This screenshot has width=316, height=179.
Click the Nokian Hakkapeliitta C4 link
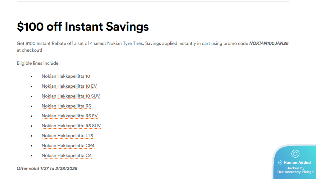(x=66, y=155)
